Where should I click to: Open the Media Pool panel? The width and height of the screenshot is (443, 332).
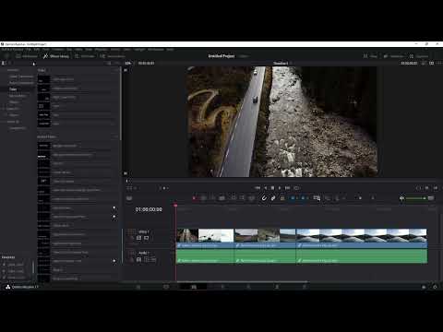pos(27,56)
